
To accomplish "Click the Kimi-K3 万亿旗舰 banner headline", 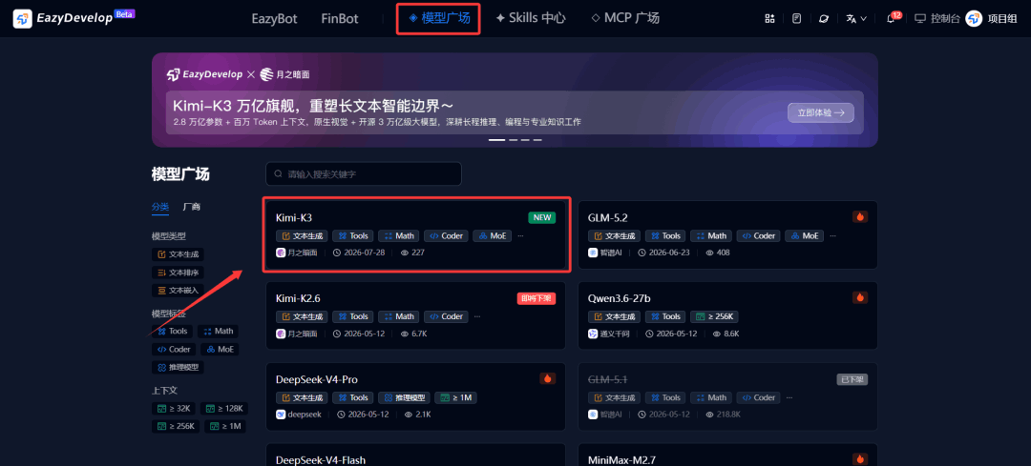I will click(314, 106).
